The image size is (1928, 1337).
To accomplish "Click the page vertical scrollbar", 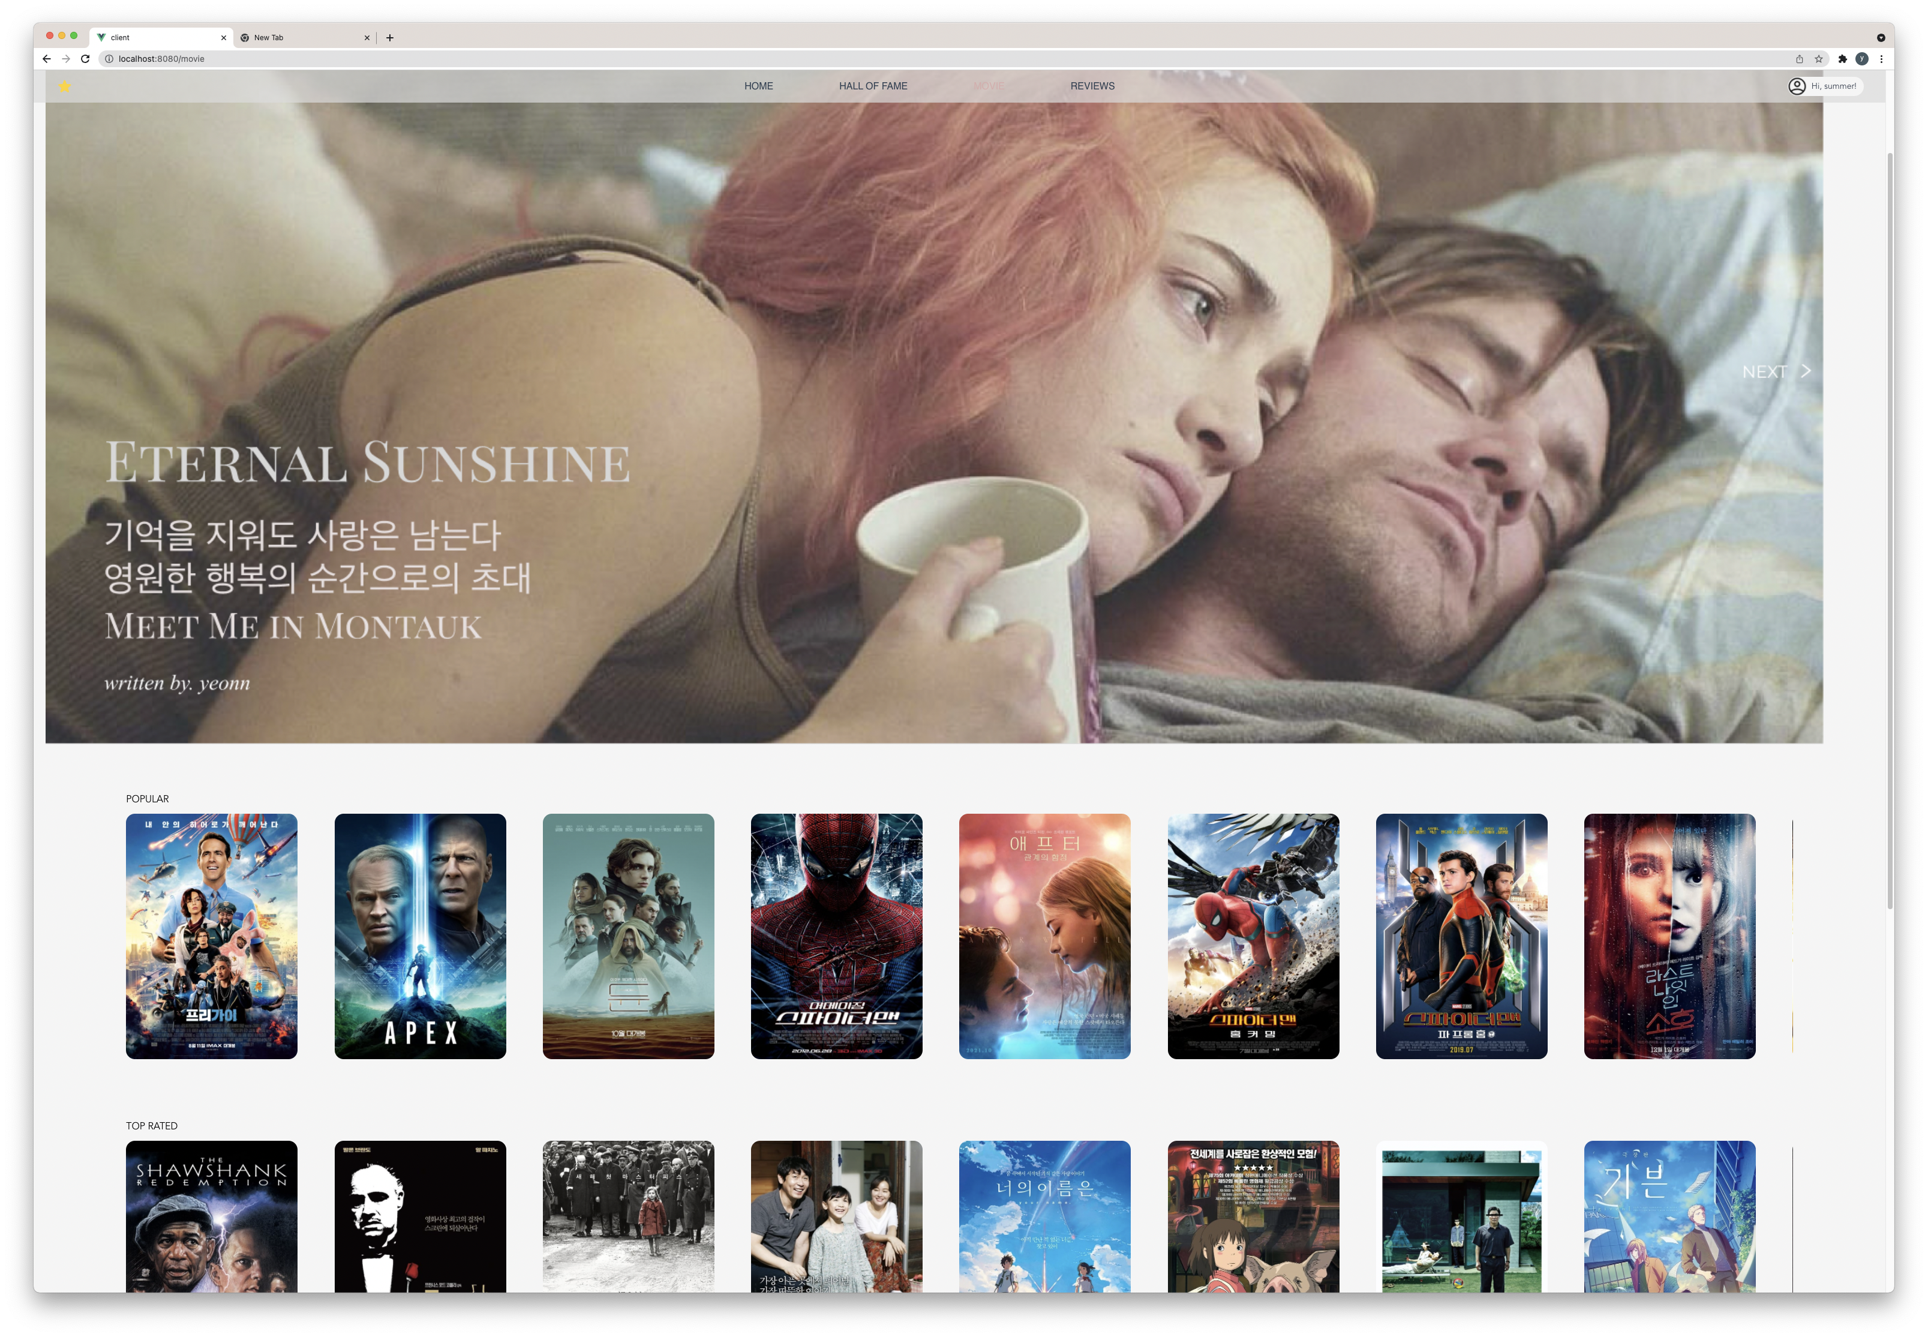I will coord(1890,530).
